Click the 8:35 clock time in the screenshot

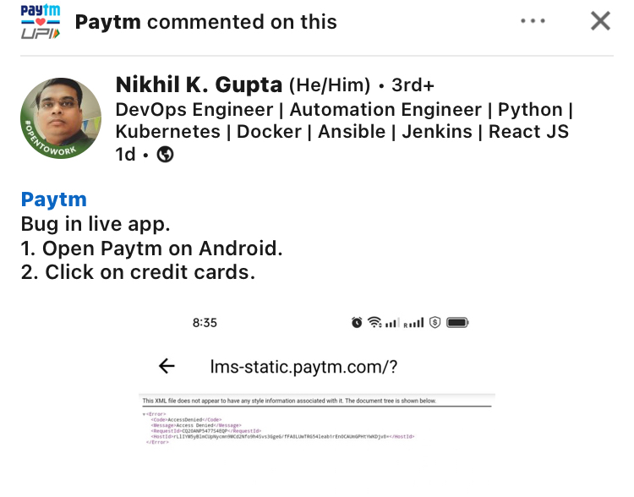coord(205,323)
